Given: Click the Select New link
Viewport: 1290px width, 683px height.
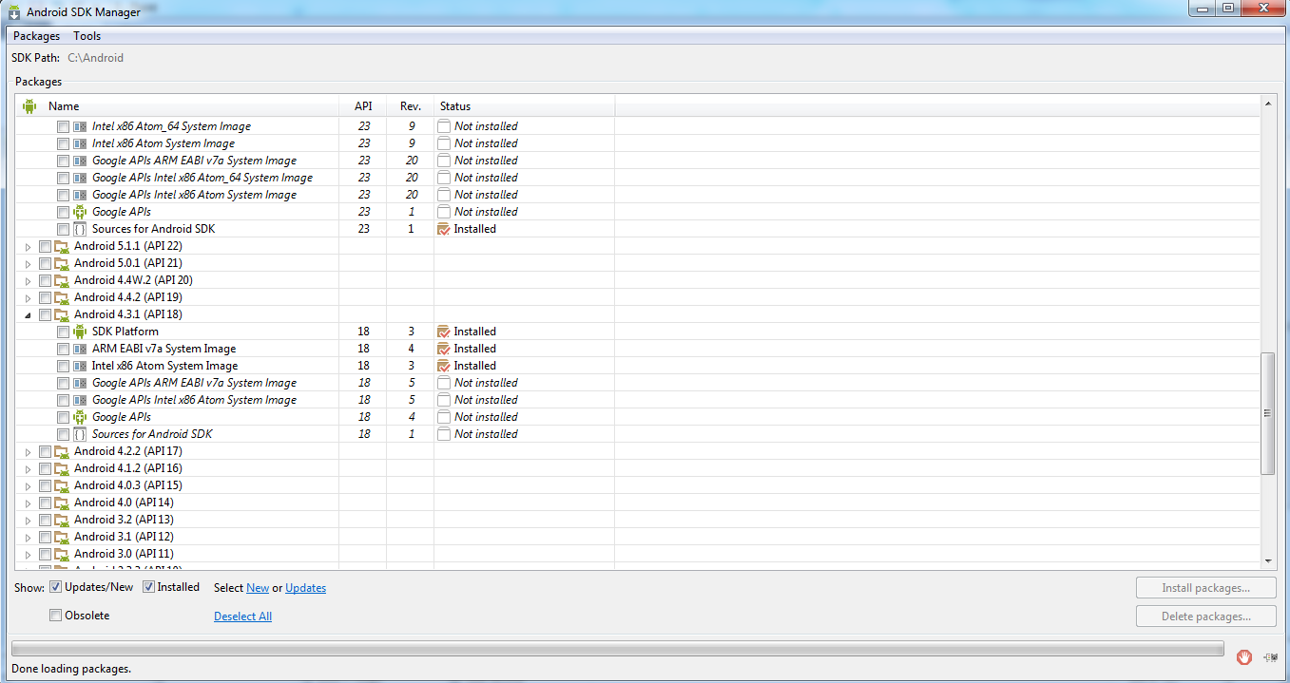Looking at the screenshot, I should pyautogui.click(x=258, y=588).
